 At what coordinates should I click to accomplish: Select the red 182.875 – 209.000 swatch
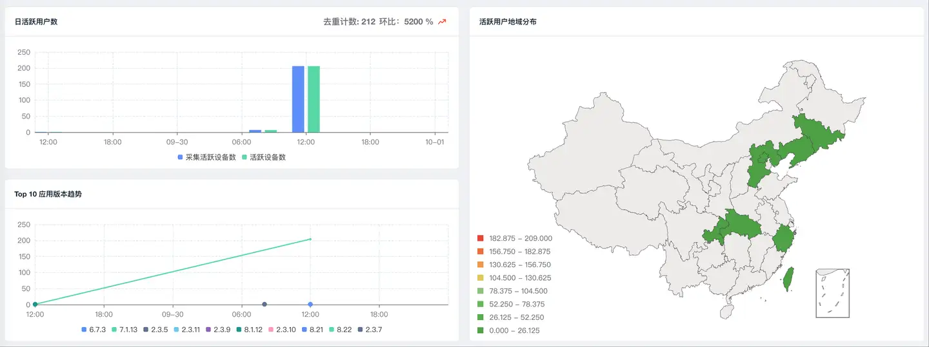[481, 238]
